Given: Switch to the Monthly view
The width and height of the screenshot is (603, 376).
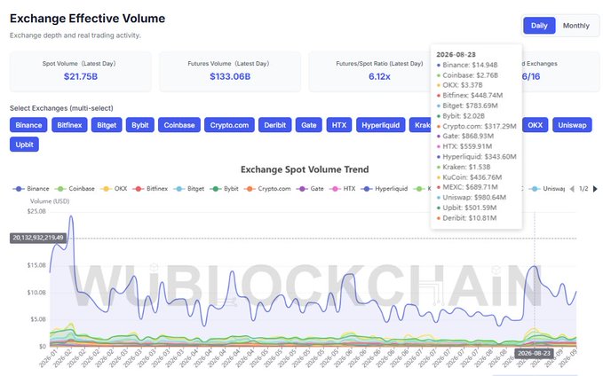Looking at the screenshot, I should [575, 26].
